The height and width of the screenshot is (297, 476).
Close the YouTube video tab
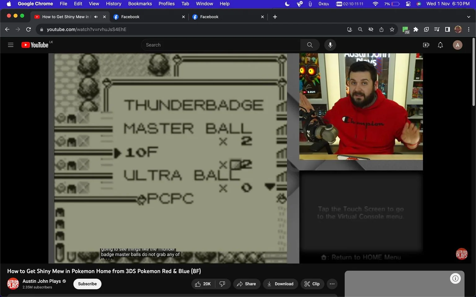[104, 17]
